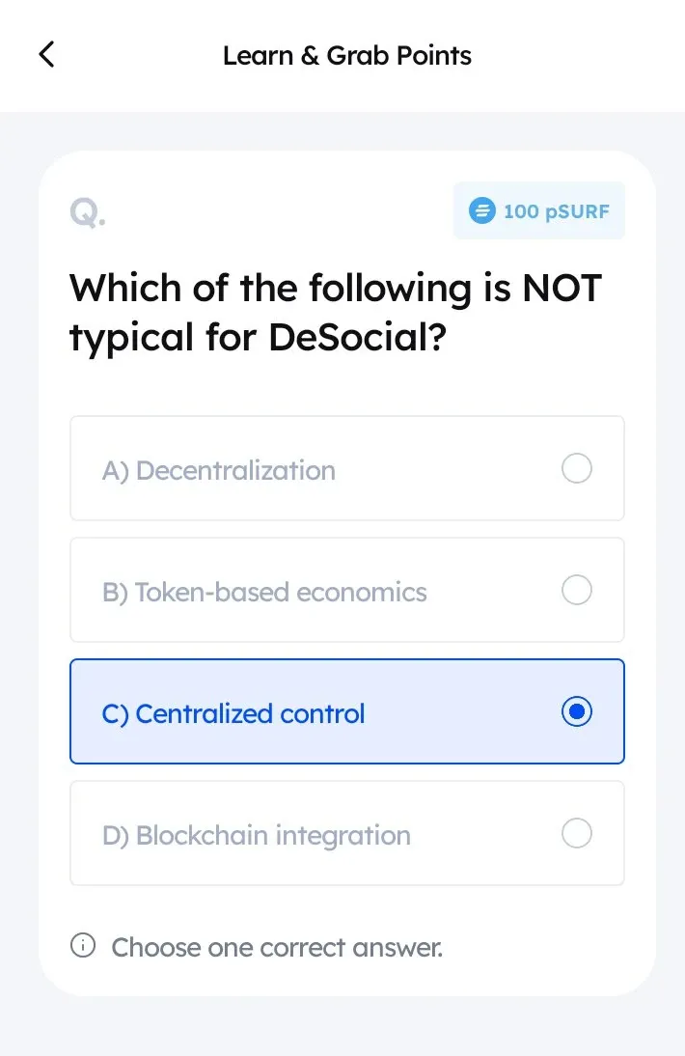The image size is (685, 1056).
Task: Click the '100 pSURF' reward badge
Action: coord(538,210)
